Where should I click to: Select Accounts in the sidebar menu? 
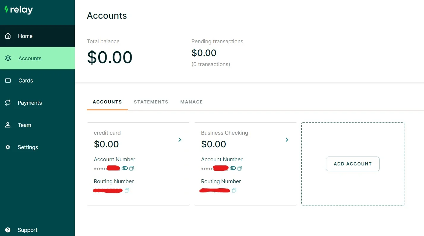(37, 58)
